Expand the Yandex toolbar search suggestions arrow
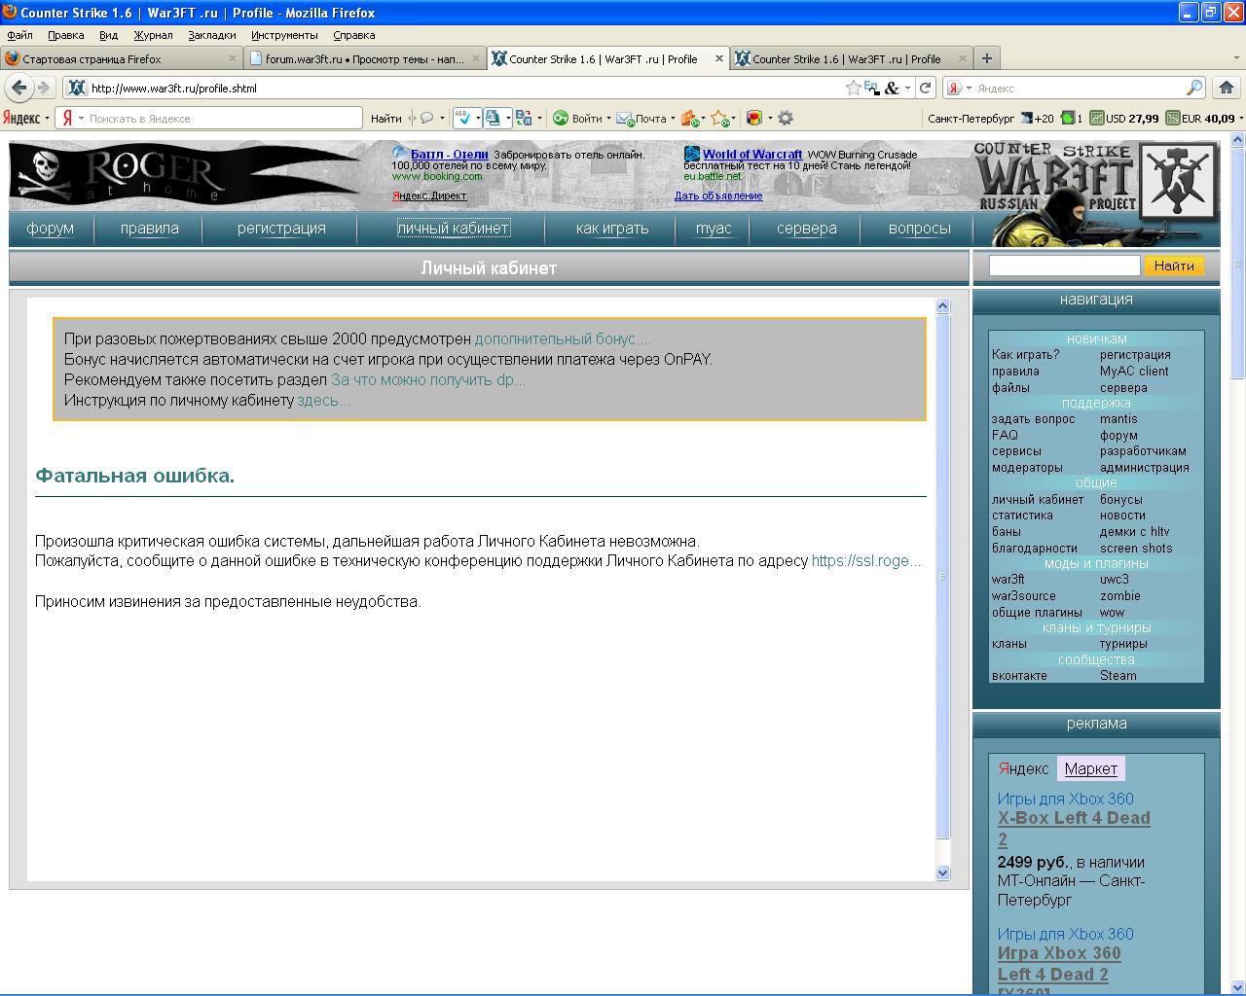 point(81,119)
